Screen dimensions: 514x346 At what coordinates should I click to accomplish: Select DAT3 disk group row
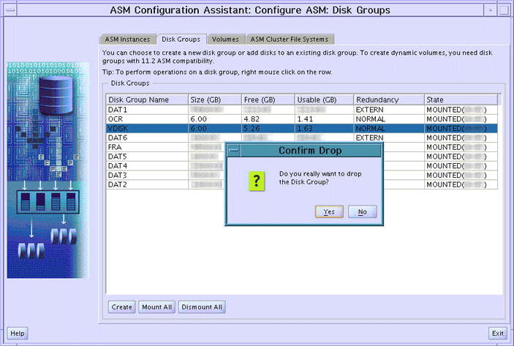pos(302,175)
